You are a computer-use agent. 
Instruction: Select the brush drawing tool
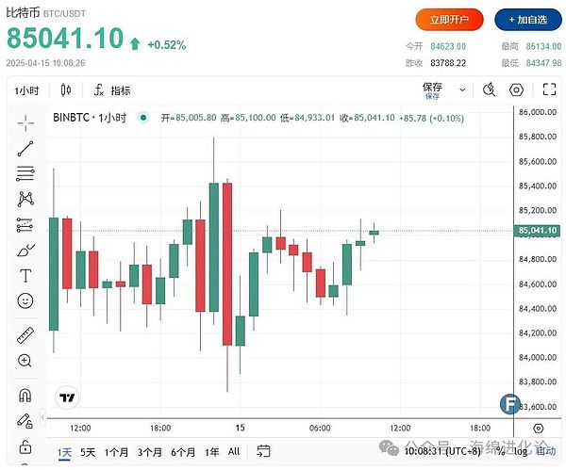click(25, 251)
